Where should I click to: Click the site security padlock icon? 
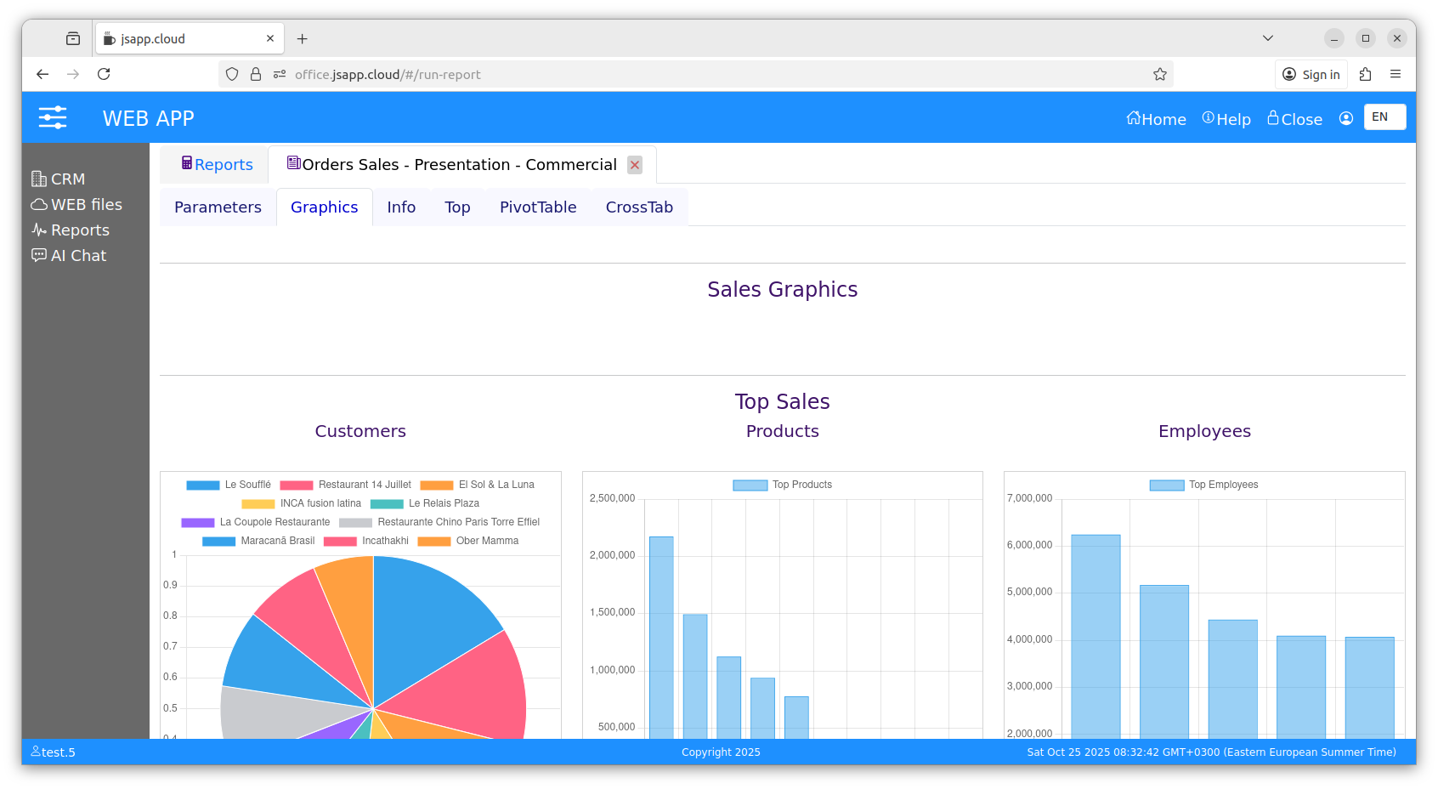(256, 75)
